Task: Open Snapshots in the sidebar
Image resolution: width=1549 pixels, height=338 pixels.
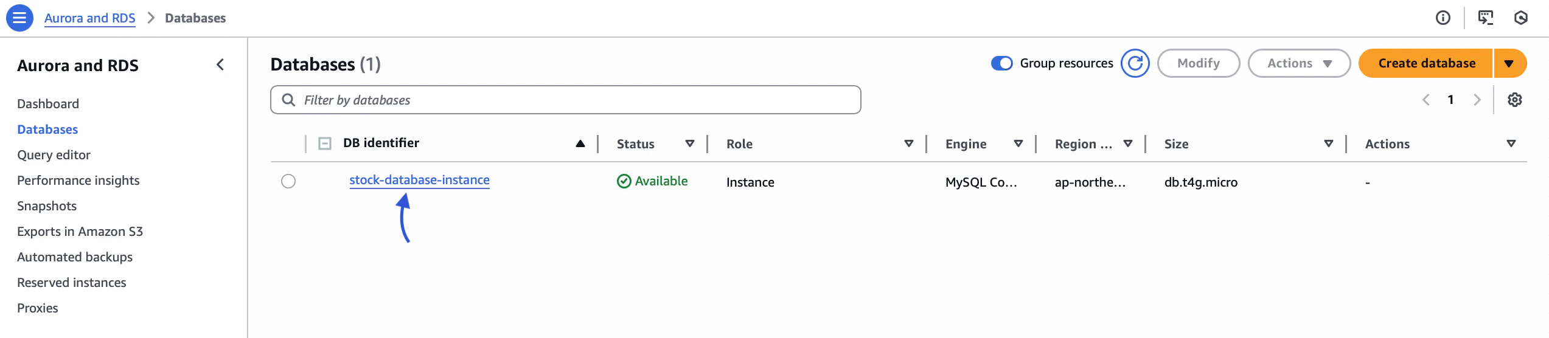Action: [47, 206]
